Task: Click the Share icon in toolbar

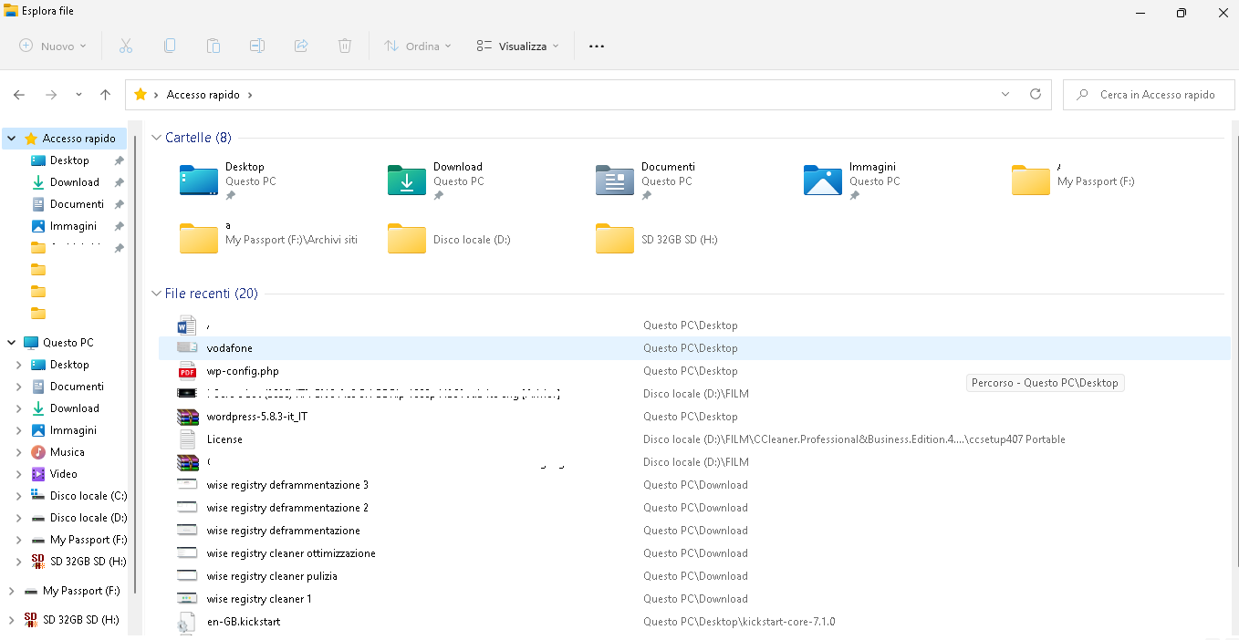Action: click(x=301, y=46)
